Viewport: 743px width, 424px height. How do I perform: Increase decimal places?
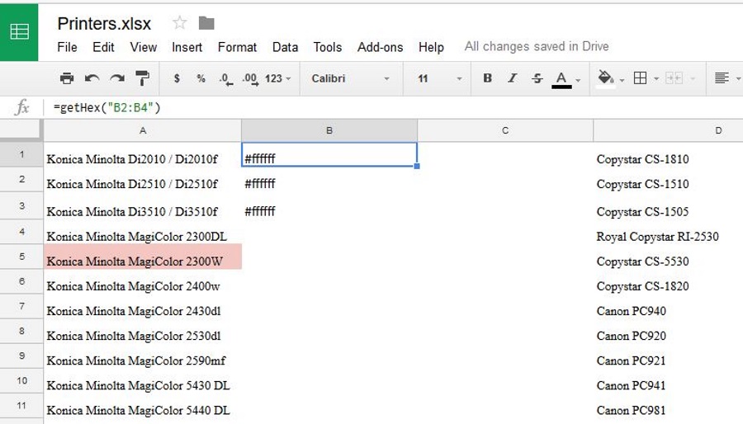(250, 78)
